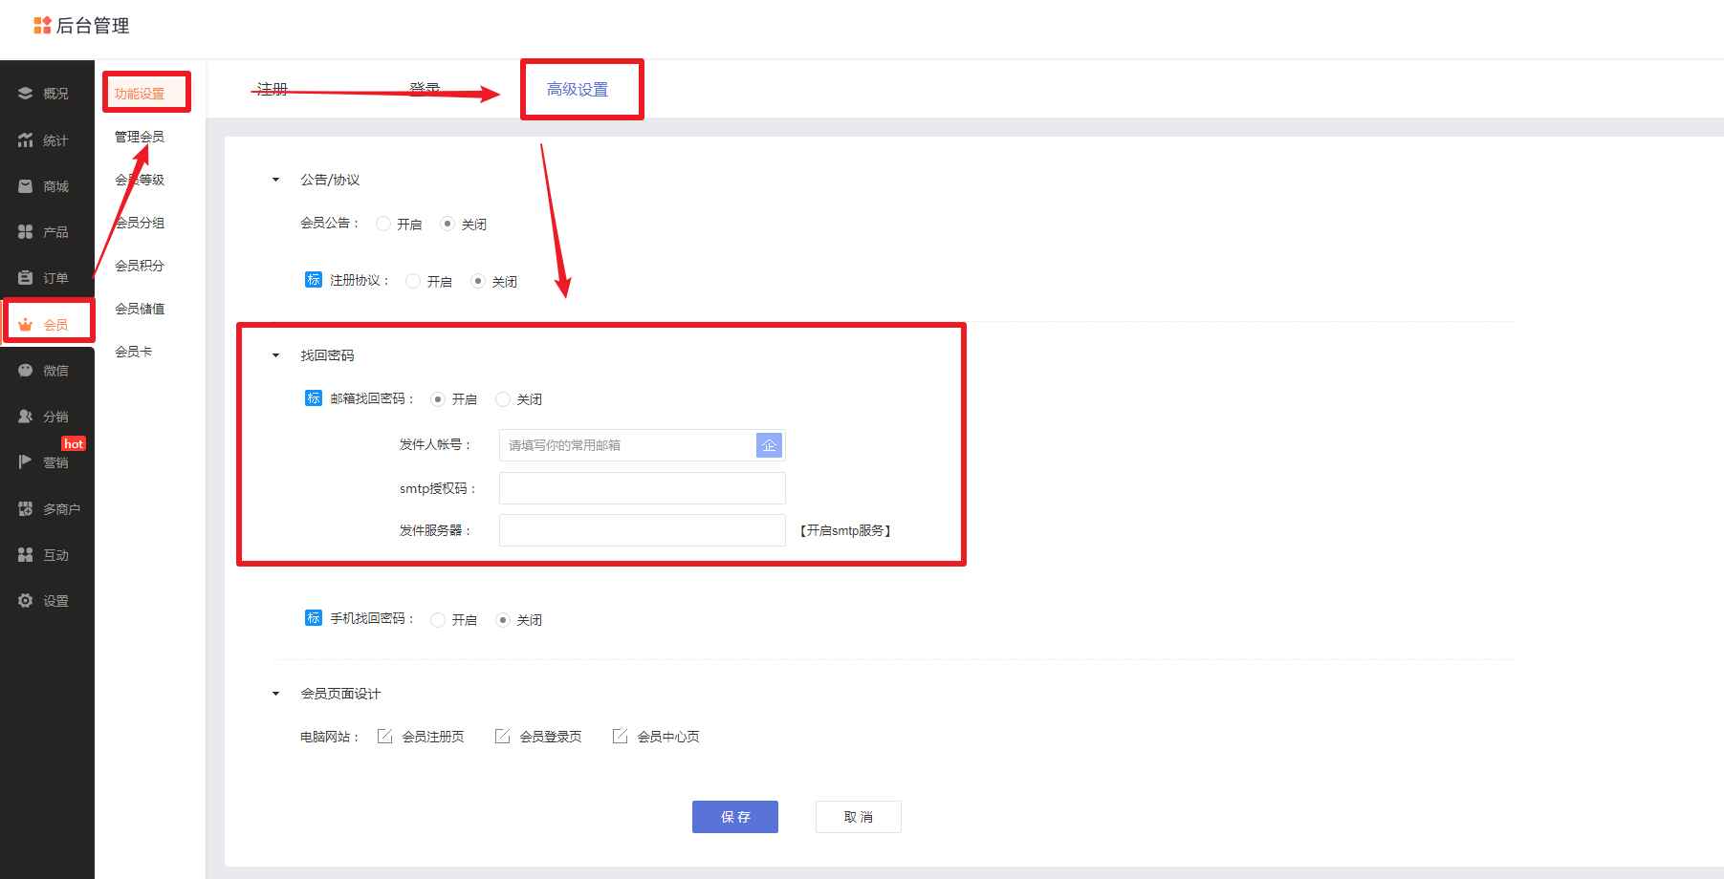Focus the smtp授权码 input field

[643, 488]
